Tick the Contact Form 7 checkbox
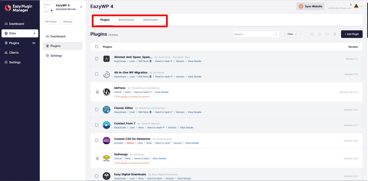Screen dimensions: 368x181 [x=96, y=125]
